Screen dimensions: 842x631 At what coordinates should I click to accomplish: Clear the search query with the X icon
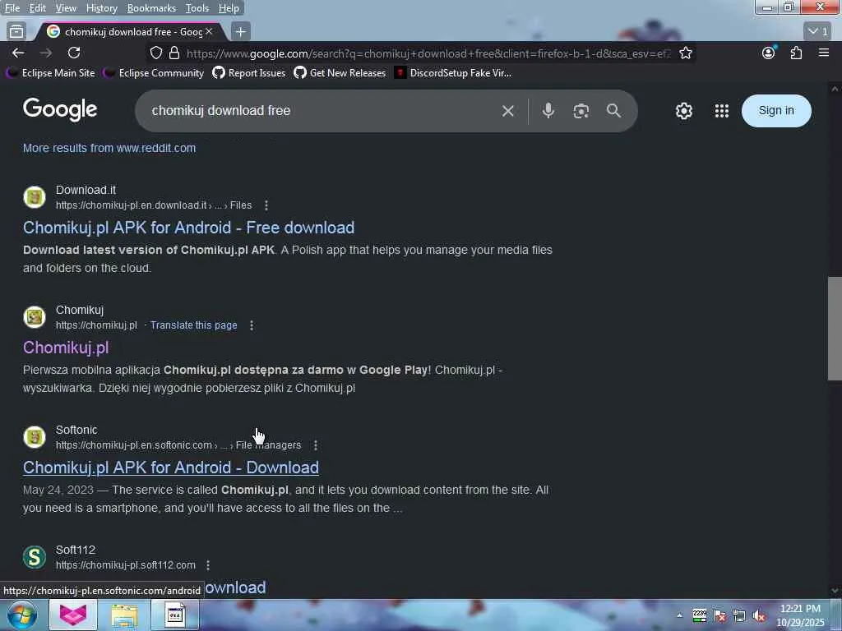click(507, 111)
